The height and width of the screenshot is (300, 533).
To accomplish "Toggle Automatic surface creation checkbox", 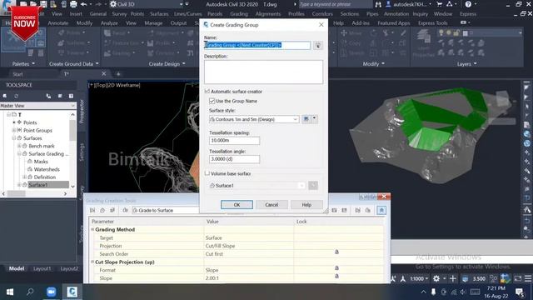I will point(207,92).
